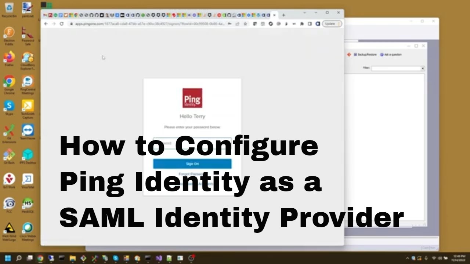The image size is (470, 264).
Task: Open a new Chrome tab with plus button
Action: click(x=283, y=15)
